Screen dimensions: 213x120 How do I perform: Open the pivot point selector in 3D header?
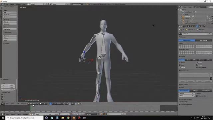pos(45,104)
